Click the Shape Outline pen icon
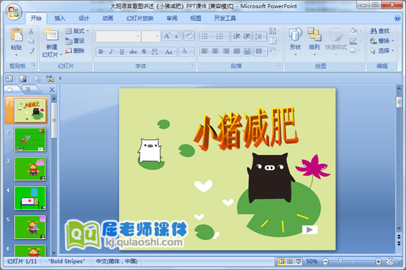406x270 pixels. pos(353,40)
